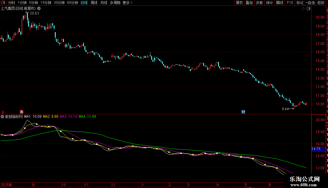The image size is (328, 188).
Task: Click the 10.00 label on the main price axis
Action: click(320, 104)
